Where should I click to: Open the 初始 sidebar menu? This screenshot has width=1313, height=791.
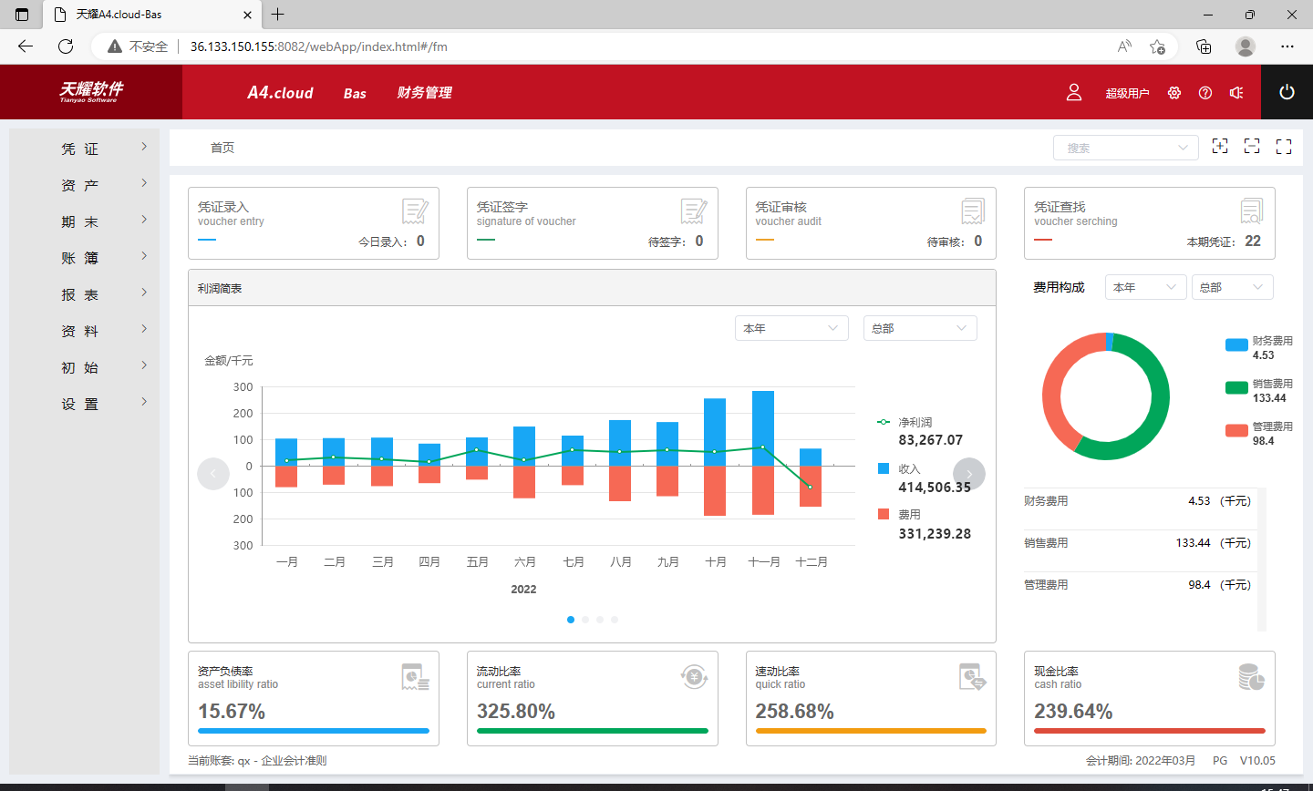[84, 367]
